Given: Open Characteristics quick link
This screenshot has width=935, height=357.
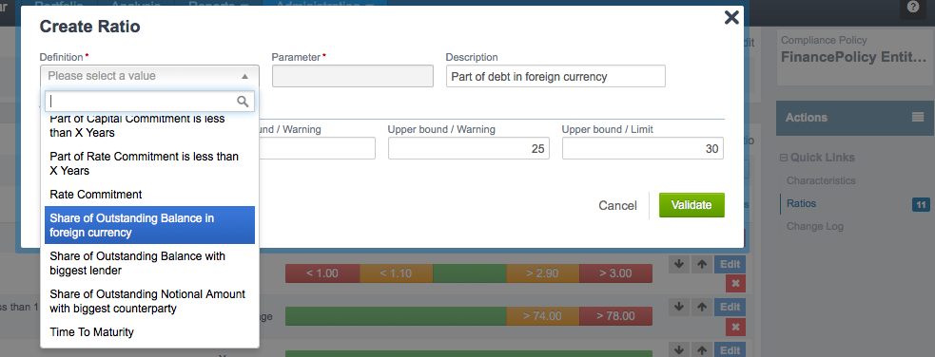Looking at the screenshot, I should (x=821, y=180).
